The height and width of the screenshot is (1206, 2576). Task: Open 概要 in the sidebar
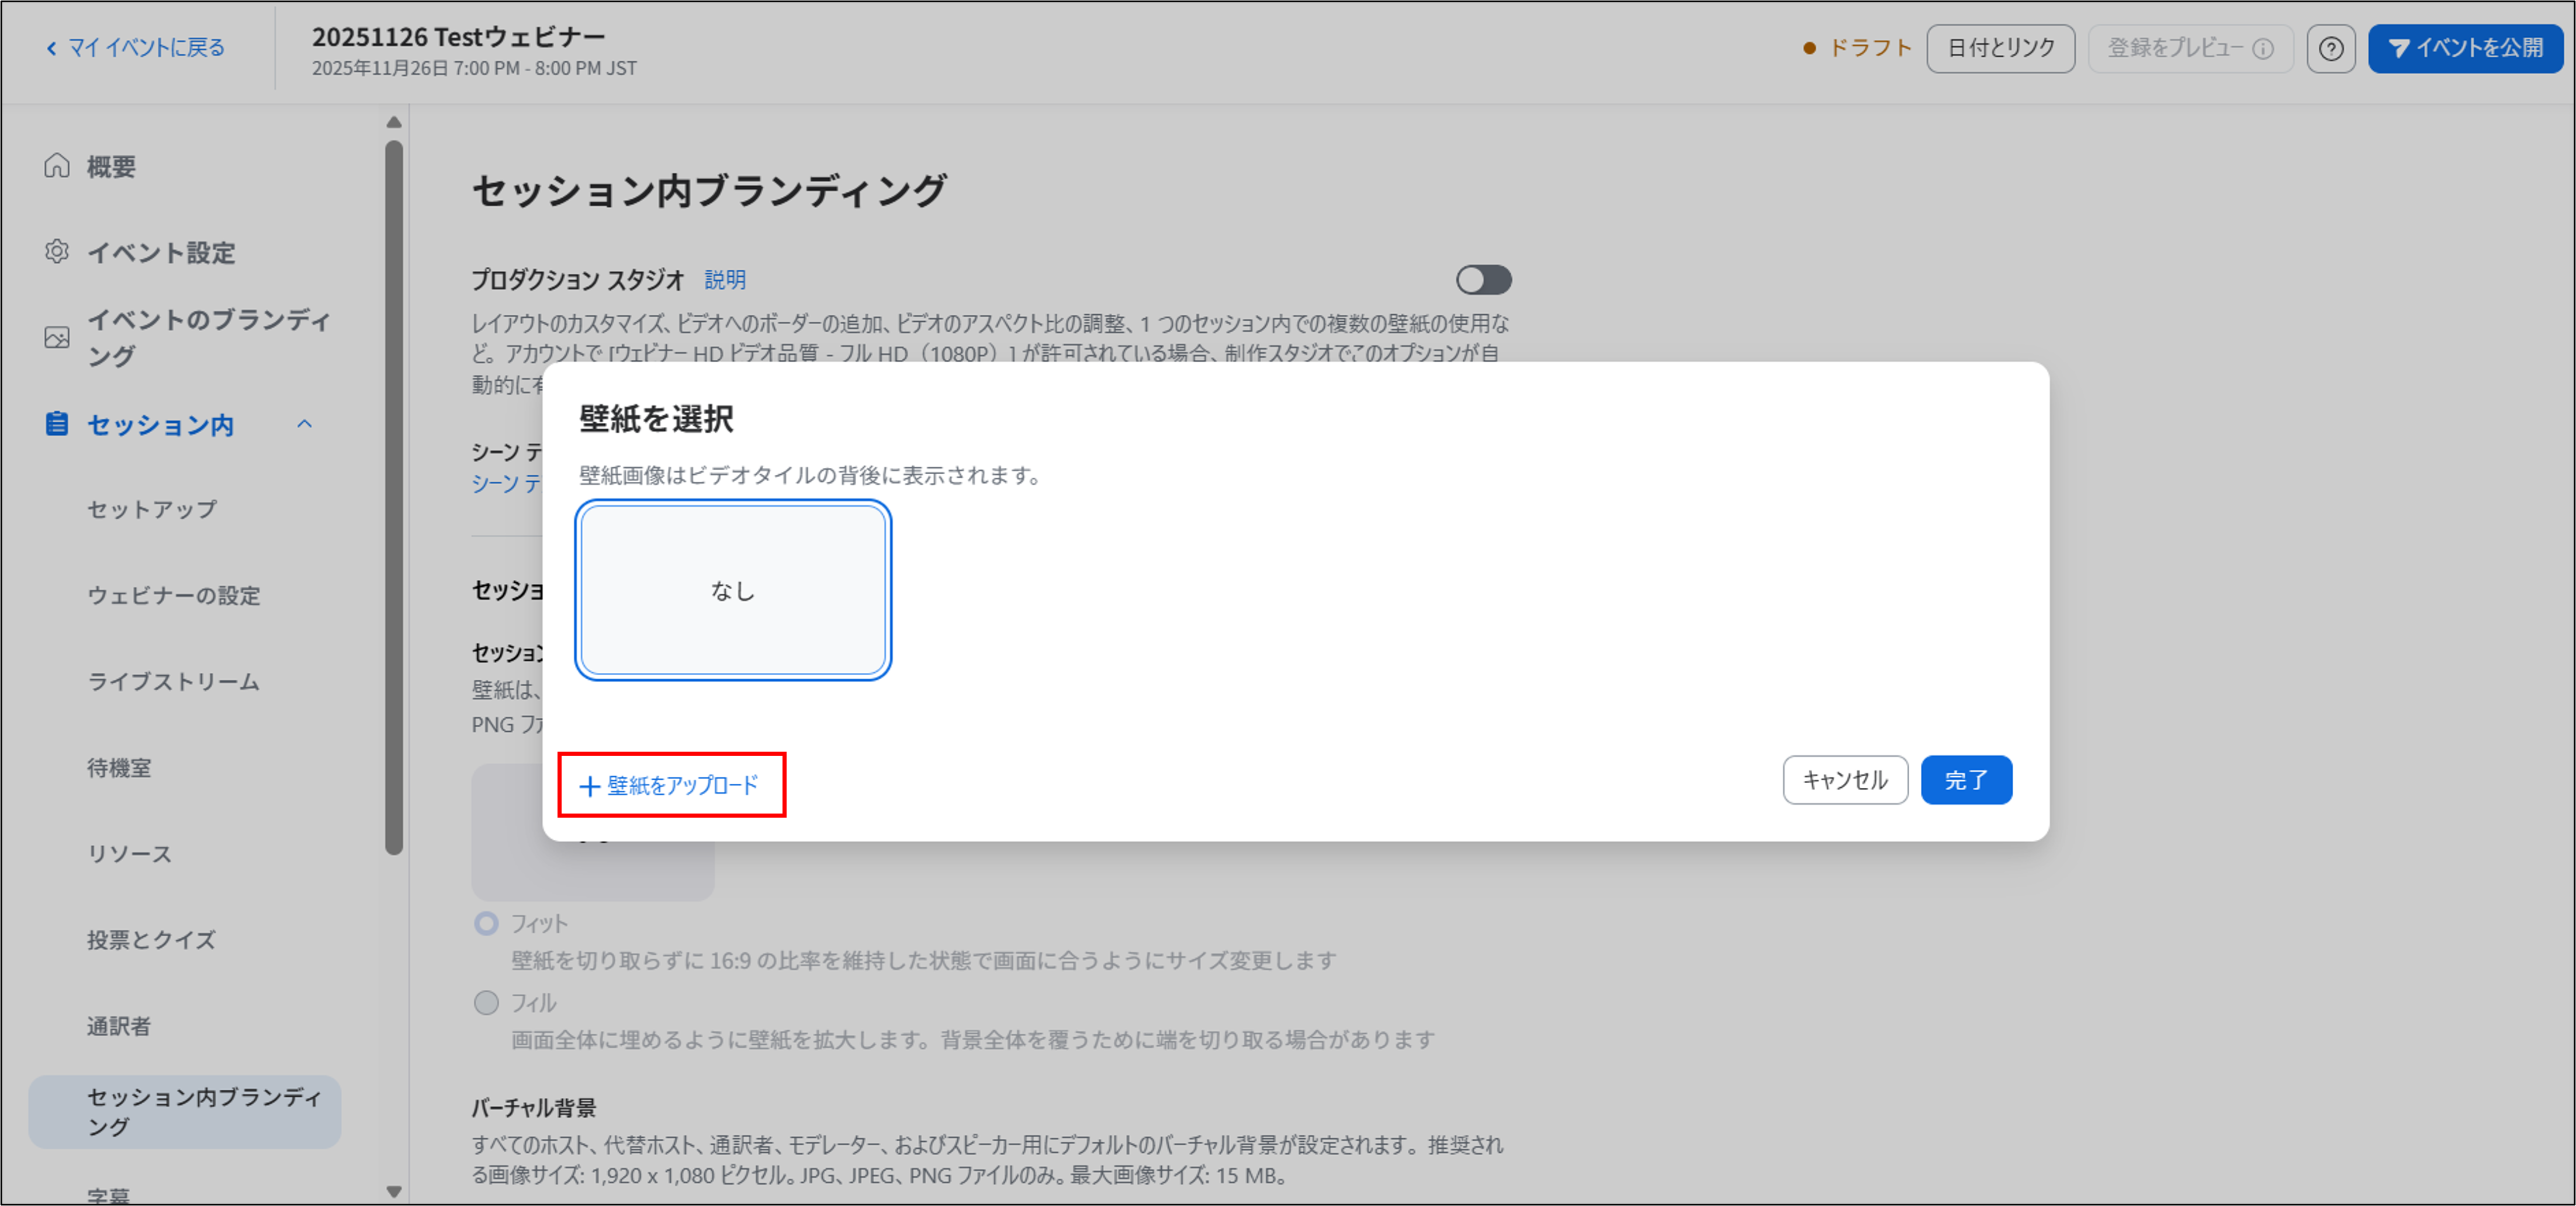coord(111,166)
